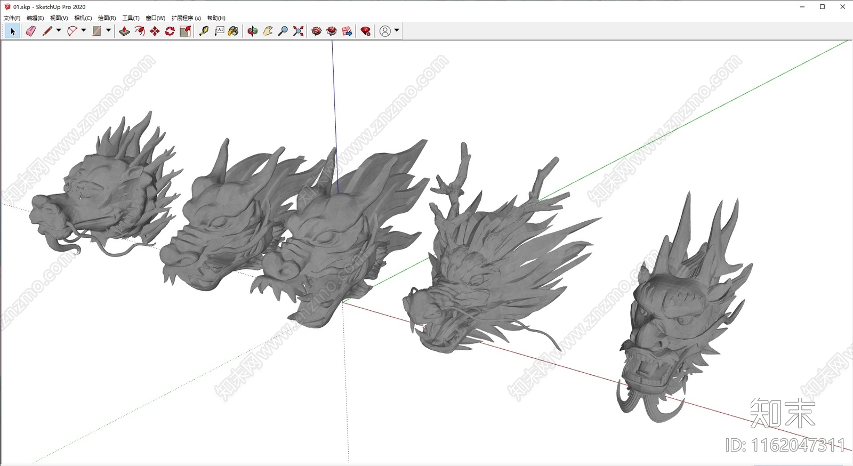Screen dimensions: 853x466
Task: Open the 工具(T) menu
Action: tap(131, 18)
